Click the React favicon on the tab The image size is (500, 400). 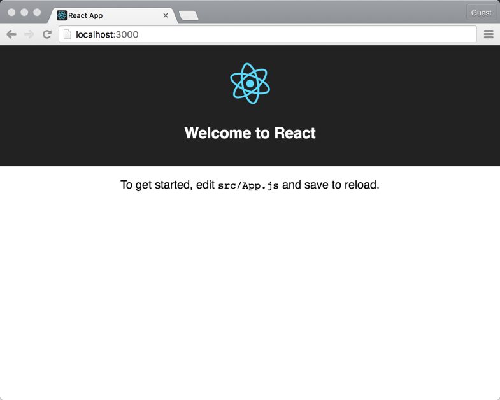(62, 15)
